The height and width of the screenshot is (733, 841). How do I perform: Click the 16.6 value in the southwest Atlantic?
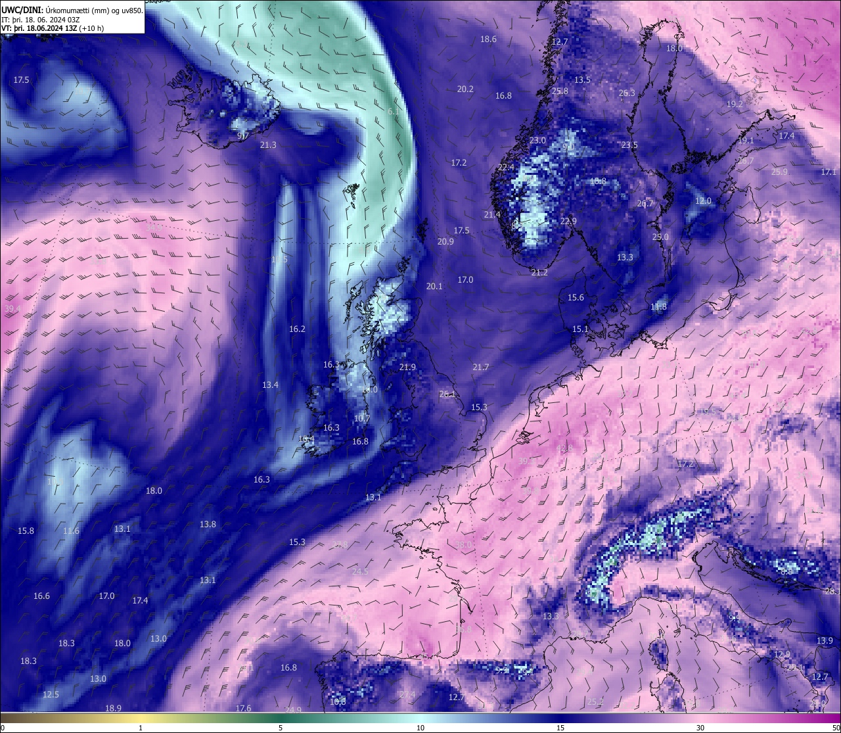(x=41, y=596)
